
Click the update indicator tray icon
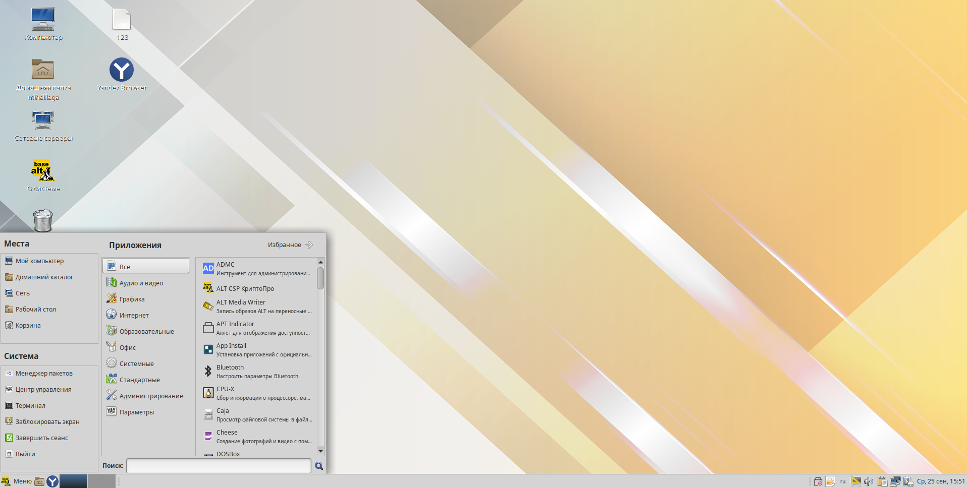(818, 481)
